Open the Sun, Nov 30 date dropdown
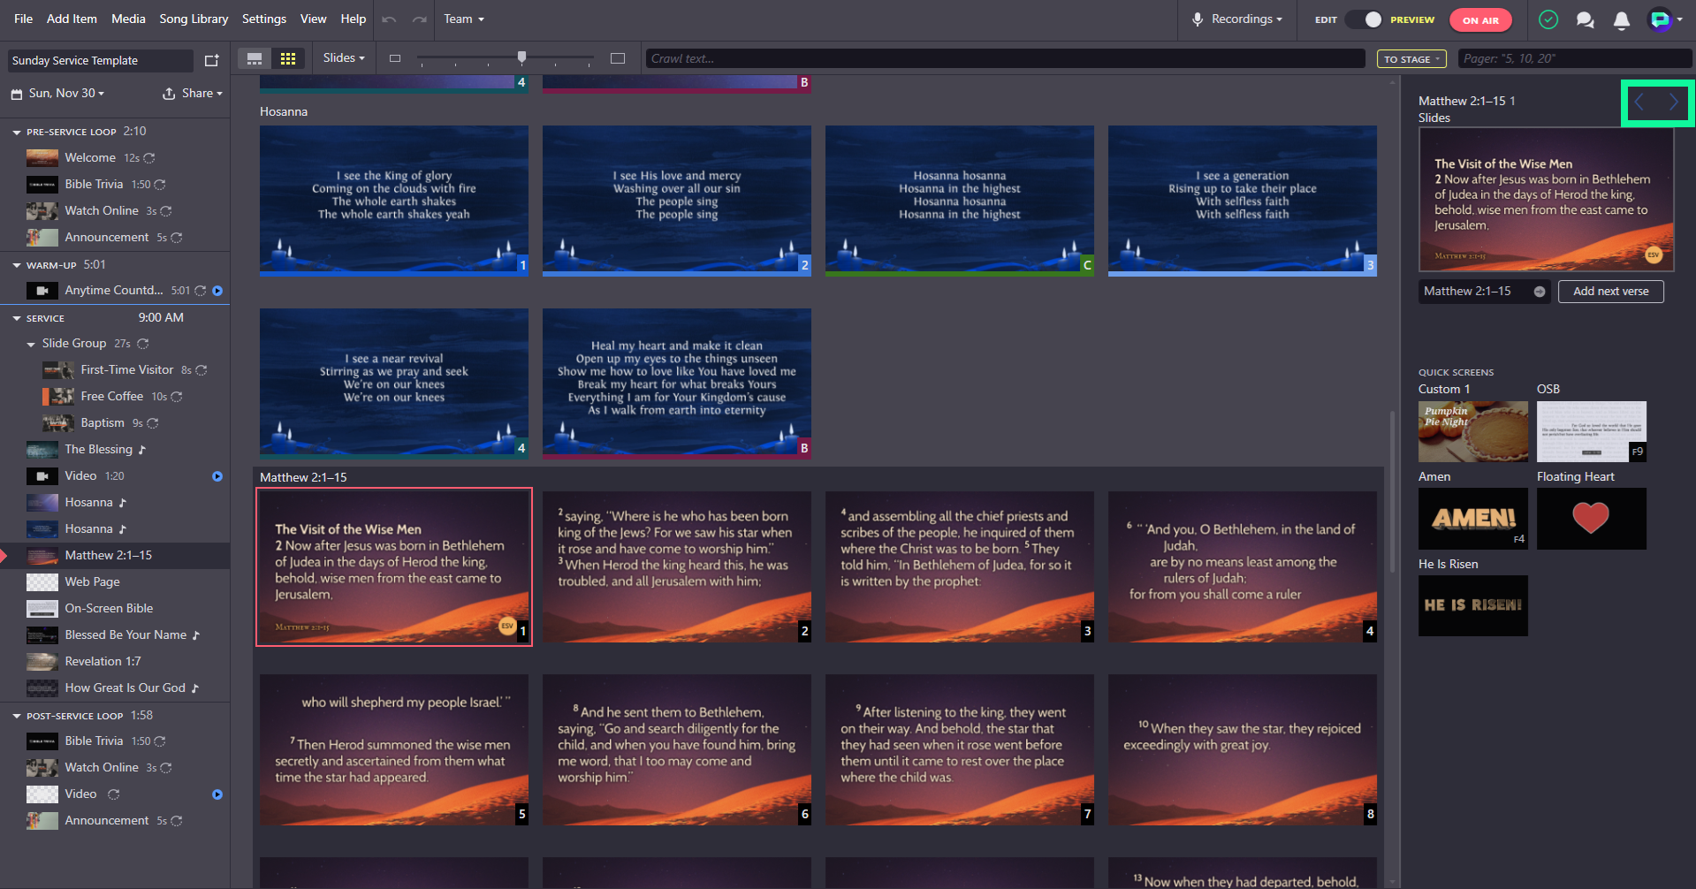Screen dimensions: 1696x889 coord(66,94)
